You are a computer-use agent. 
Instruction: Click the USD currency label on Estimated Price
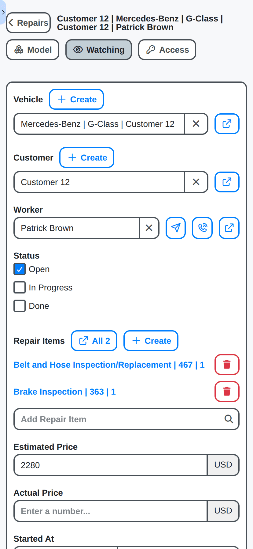point(223,465)
